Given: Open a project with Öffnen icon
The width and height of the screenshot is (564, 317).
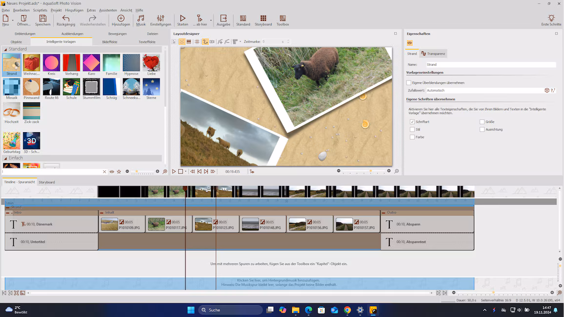Looking at the screenshot, I should click(x=24, y=20).
